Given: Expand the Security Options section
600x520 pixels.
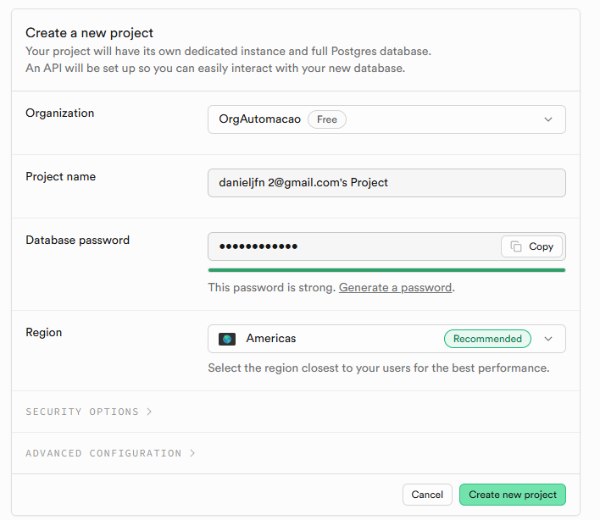Looking at the screenshot, I should [82, 412].
